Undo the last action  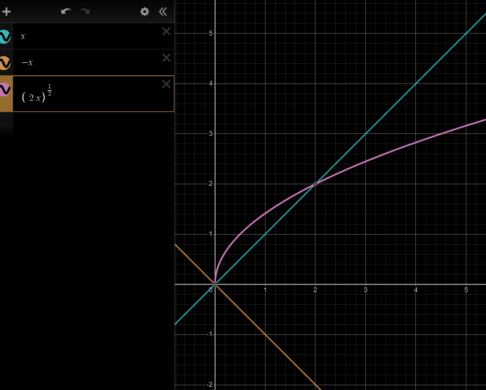(66, 12)
